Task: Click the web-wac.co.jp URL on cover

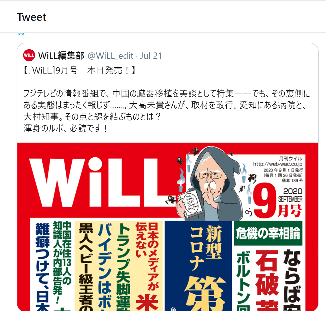Action: (x=278, y=164)
